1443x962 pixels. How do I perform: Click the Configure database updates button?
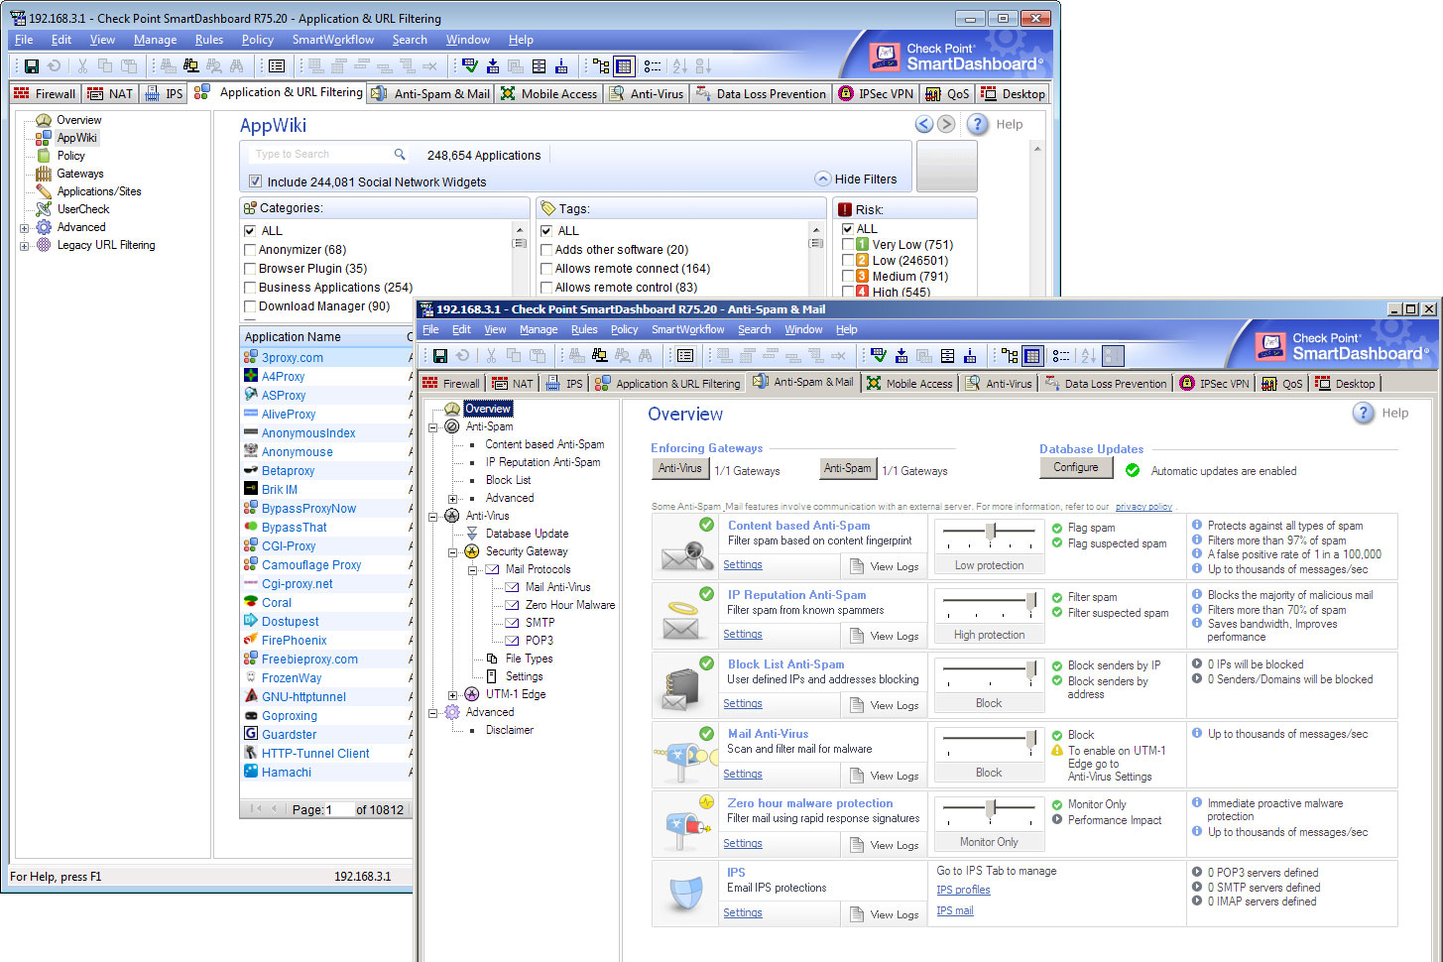(x=1075, y=467)
